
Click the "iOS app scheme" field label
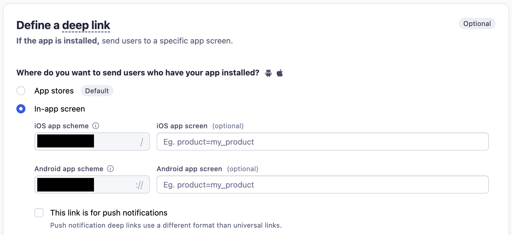[61, 126]
